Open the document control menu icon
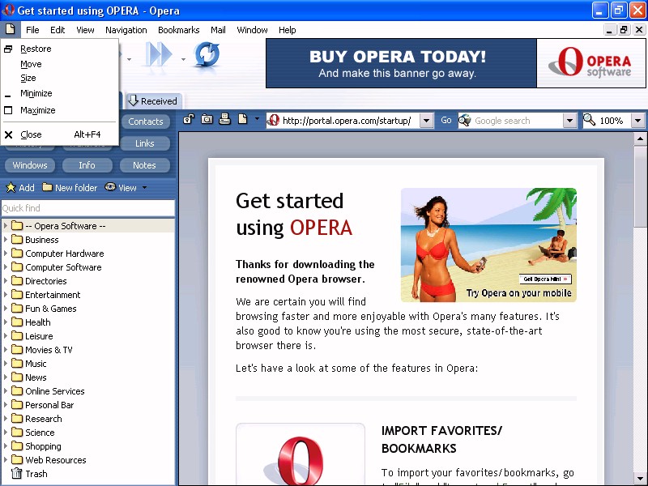 10,29
